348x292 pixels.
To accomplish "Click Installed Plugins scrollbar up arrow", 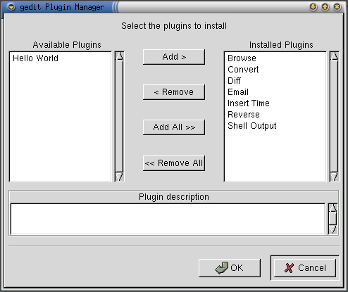I will pos(334,56).
